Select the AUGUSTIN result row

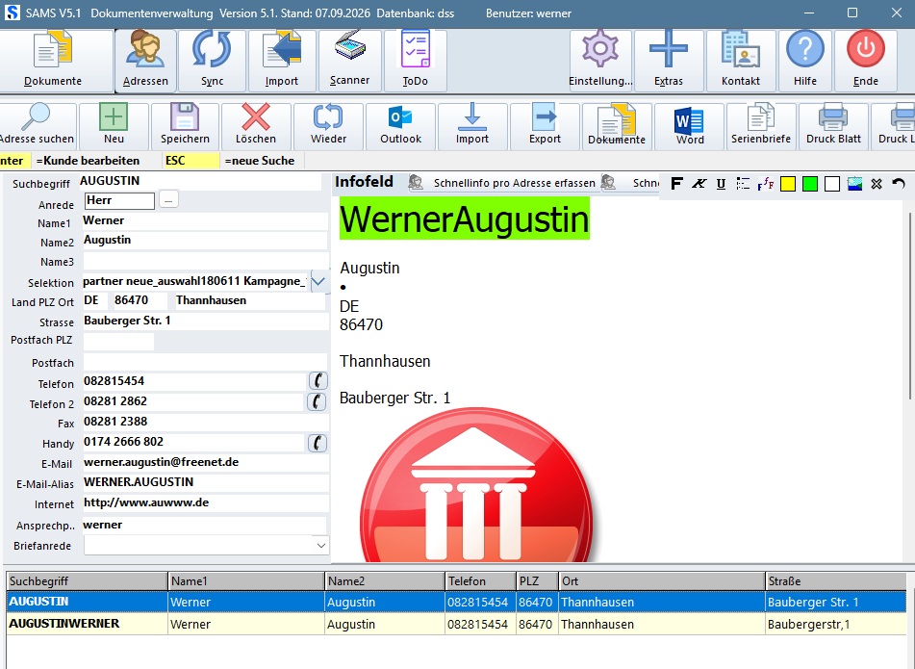pyautogui.click(x=456, y=602)
